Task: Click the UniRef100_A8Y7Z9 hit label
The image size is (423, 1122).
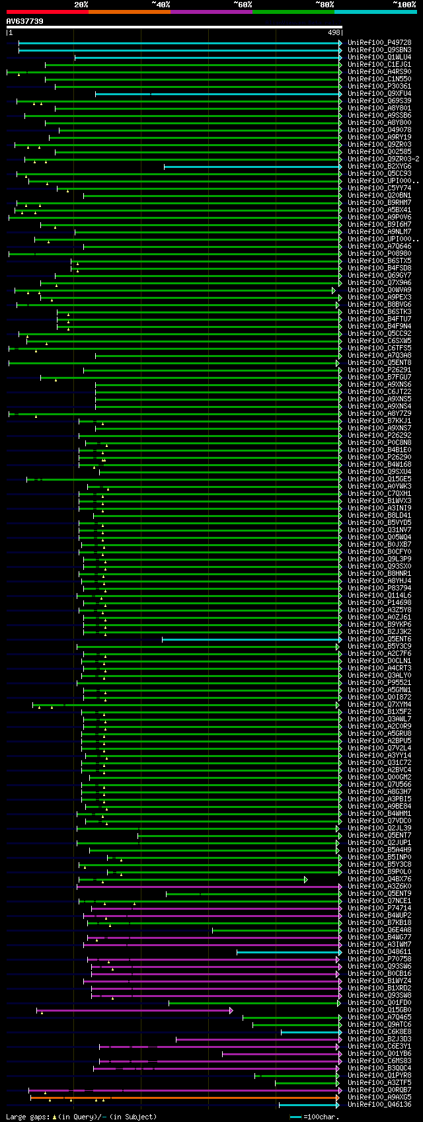Action: coord(379,413)
